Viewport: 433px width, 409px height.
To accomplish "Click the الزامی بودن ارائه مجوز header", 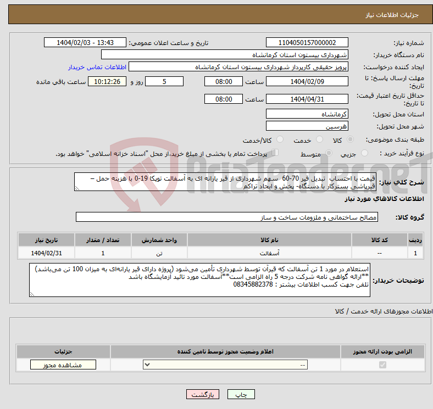I will (382, 351).
